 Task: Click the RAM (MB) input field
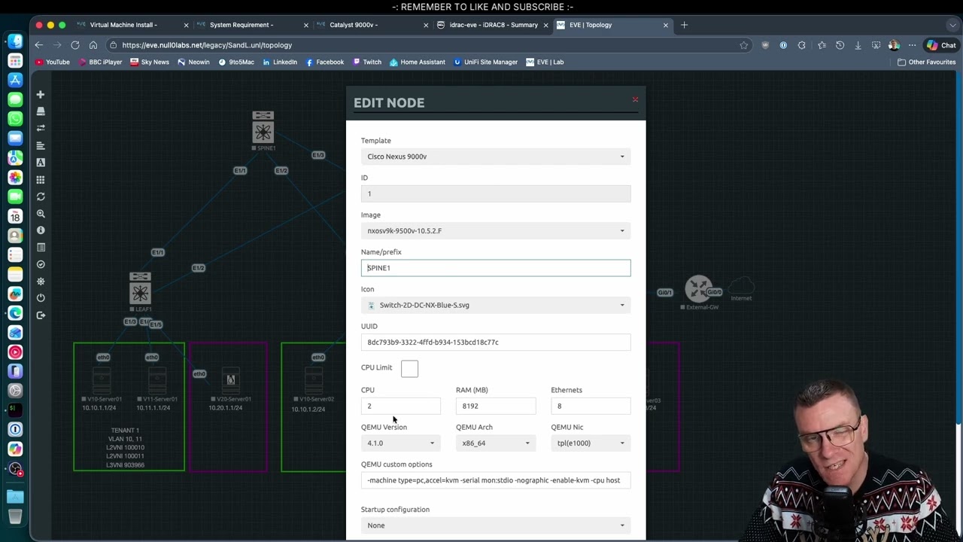496,406
